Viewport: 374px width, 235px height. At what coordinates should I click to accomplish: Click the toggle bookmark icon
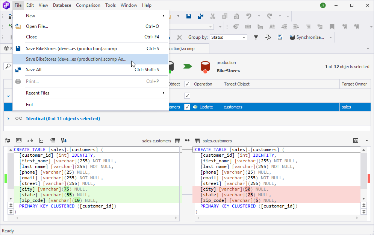point(332,26)
